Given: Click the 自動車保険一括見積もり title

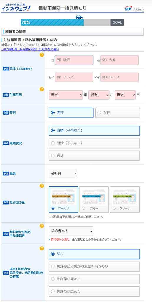Looking at the screenshot, I should [63, 8].
